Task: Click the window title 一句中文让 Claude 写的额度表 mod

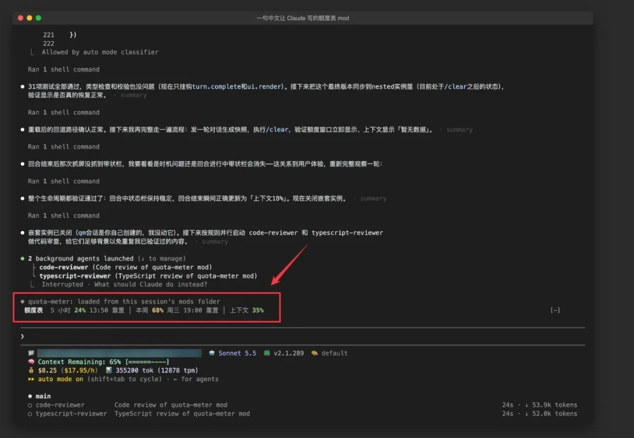Action: 303,18
